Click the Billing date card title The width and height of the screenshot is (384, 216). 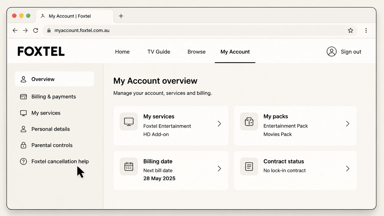tap(158, 161)
